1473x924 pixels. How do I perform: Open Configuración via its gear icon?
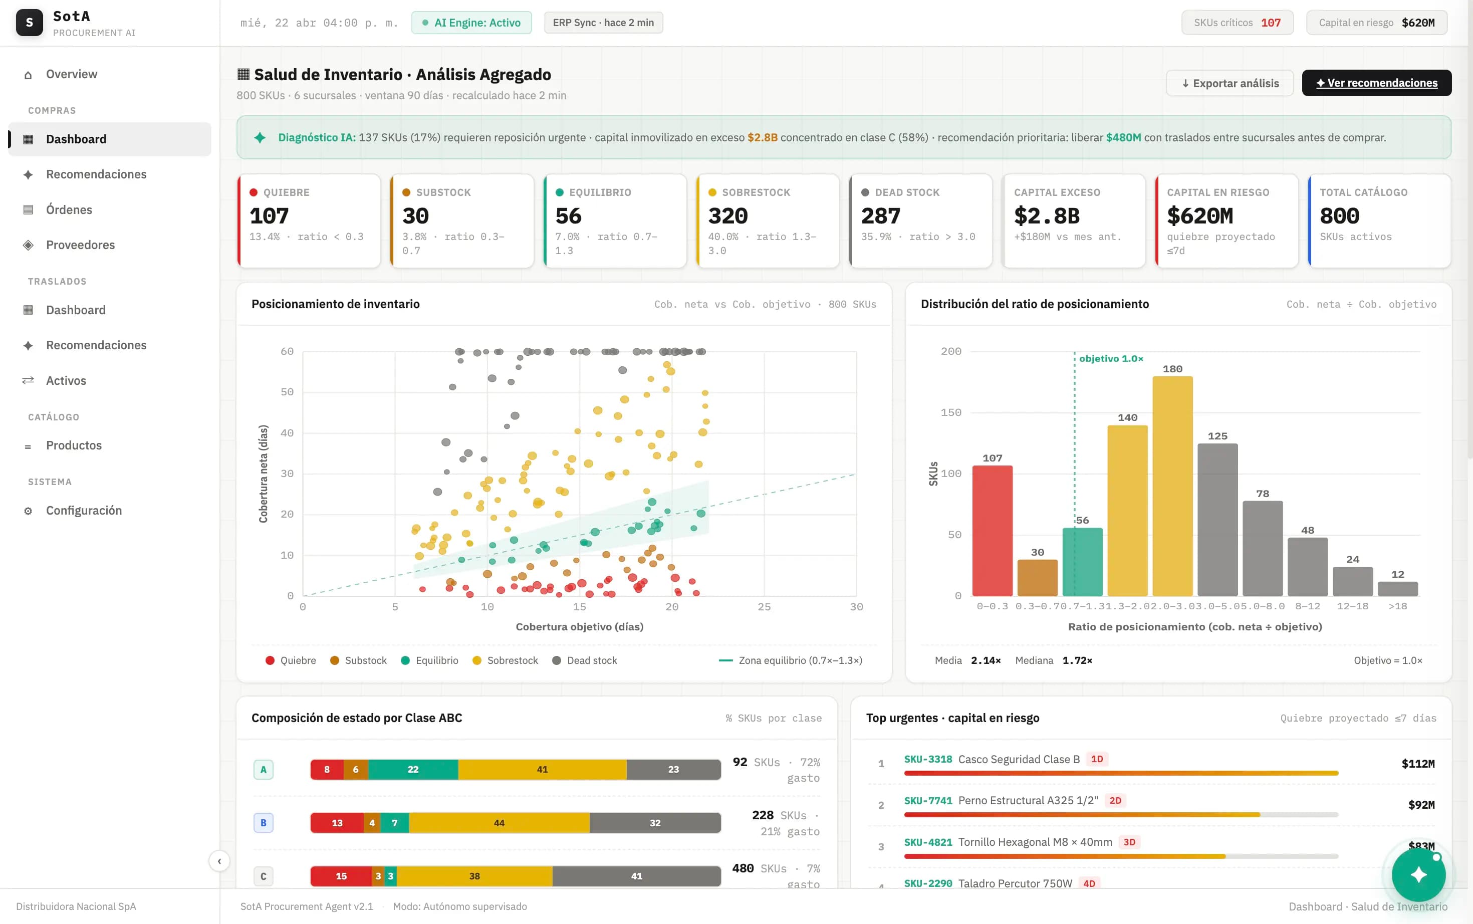click(x=28, y=511)
